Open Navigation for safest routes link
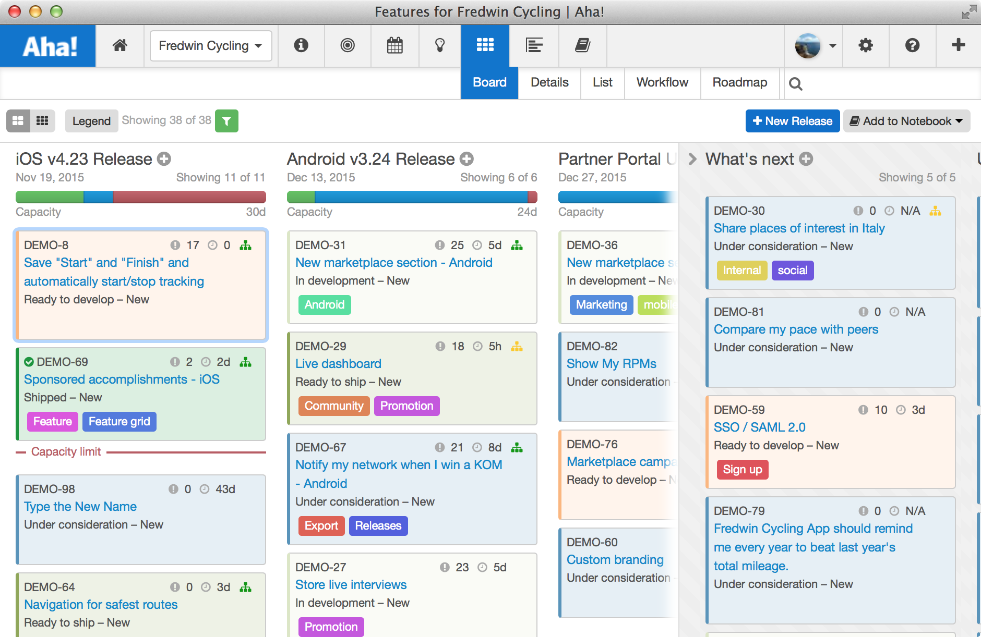The image size is (981, 637). (101, 605)
